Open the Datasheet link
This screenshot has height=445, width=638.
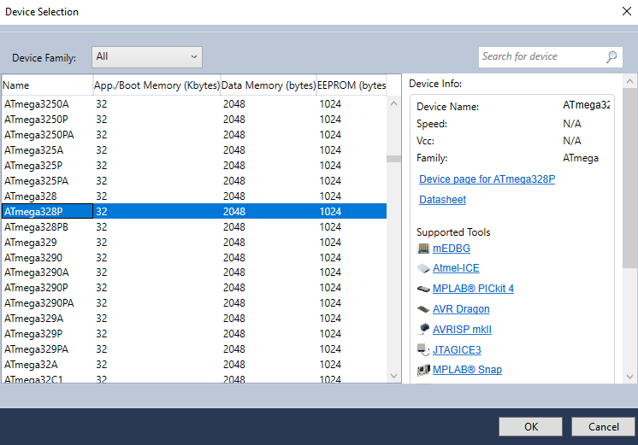[442, 200]
